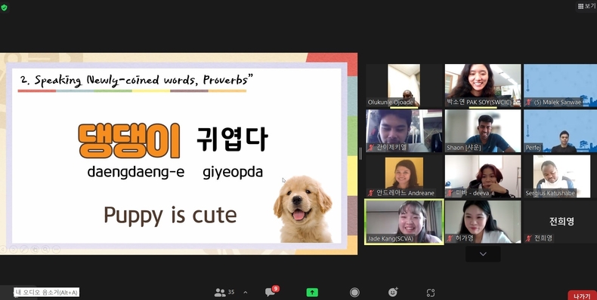Expand the participants options caret
This screenshot has width=597, height=300.
coord(245,292)
